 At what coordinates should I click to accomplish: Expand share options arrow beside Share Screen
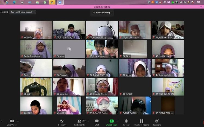pyautogui.click(x=118, y=121)
